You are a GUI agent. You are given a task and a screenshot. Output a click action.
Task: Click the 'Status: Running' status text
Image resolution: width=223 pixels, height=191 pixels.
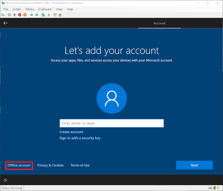11,188
